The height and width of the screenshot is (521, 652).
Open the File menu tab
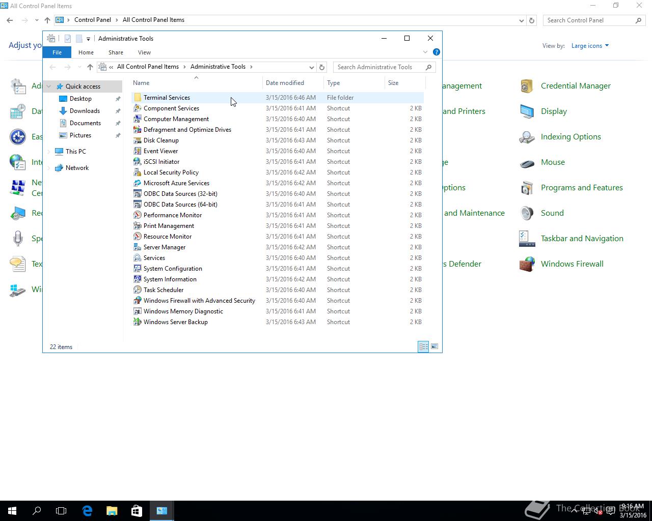click(57, 52)
